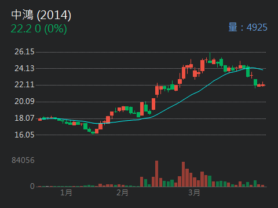278x208 pixels.
Task: Click the tallest red volume bar
Action: [x=156, y=174]
